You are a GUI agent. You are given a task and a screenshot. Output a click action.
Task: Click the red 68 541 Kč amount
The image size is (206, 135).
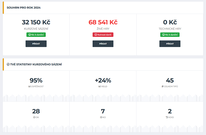103,22
